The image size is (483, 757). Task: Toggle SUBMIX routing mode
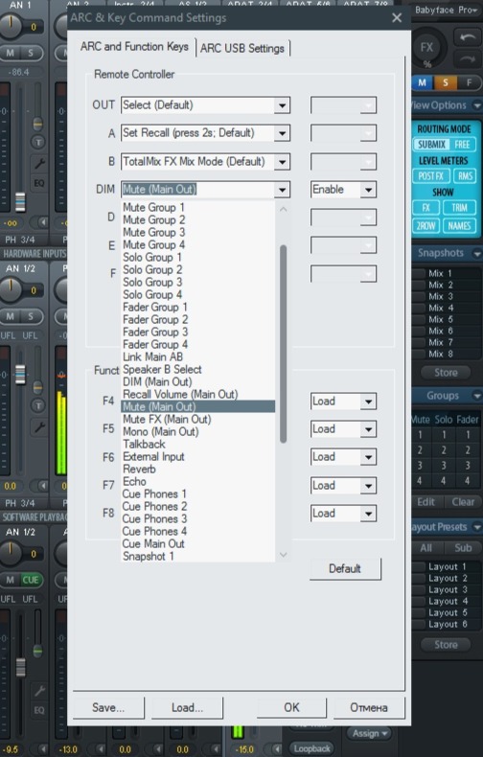(x=431, y=145)
